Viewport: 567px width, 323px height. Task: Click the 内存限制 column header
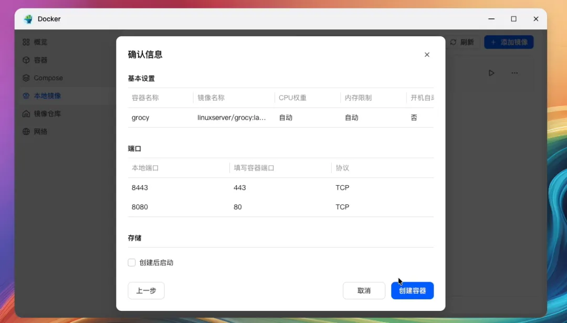(x=358, y=98)
